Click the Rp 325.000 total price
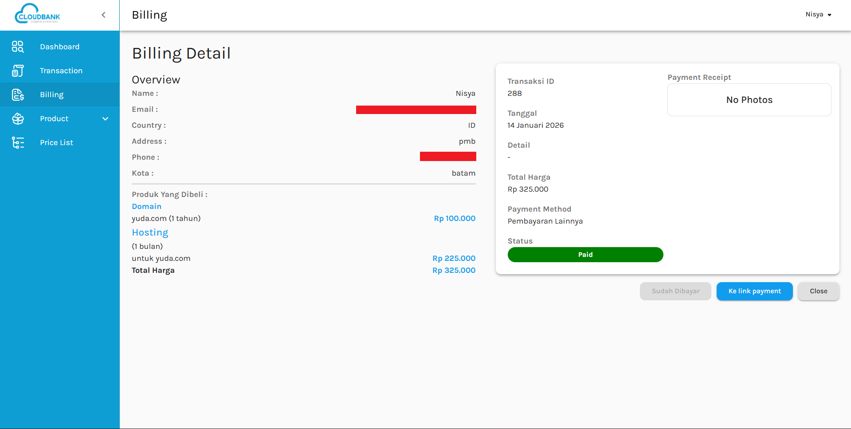 [x=454, y=270]
